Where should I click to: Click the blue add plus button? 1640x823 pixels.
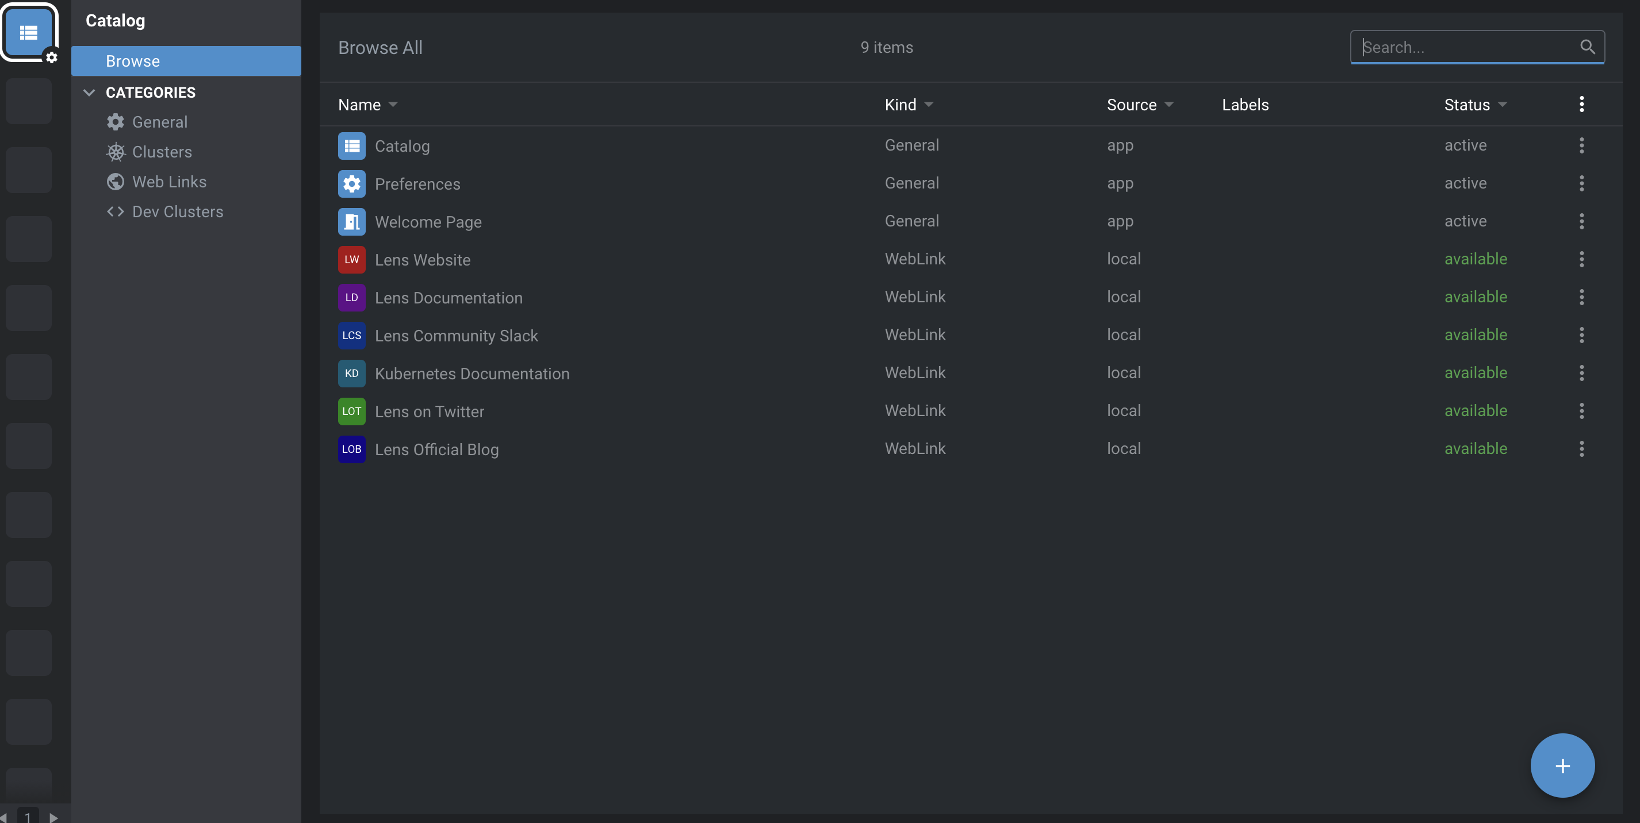(1562, 765)
